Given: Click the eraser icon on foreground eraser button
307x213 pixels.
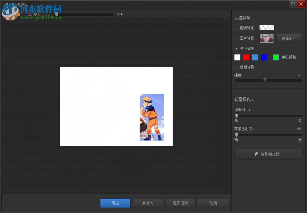Looking at the screenshot, I should point(256,154).
